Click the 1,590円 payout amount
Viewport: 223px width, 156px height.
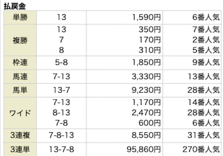(146, 17)
